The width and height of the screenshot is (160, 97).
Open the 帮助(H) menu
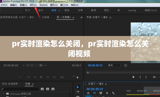[x=75, y=5]
